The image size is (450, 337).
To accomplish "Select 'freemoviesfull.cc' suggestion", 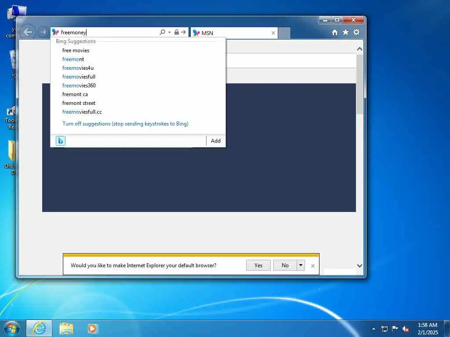I will pos(82,112).
